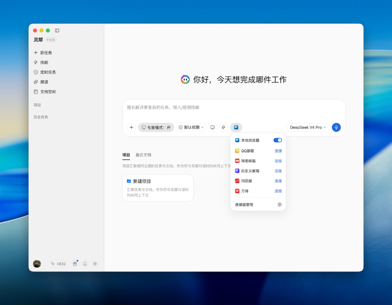Click 连接 link for QQ邮箱

[278, 151]
